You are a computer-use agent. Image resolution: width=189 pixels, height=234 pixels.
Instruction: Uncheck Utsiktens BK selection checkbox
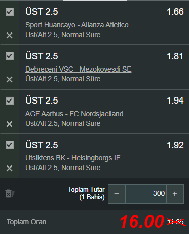10,145
